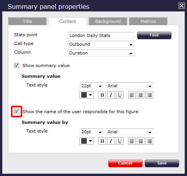The width and height of the screenshot is (187, 176).
Task: Switch to the Background tab
Action: click(x=108, y=21)
